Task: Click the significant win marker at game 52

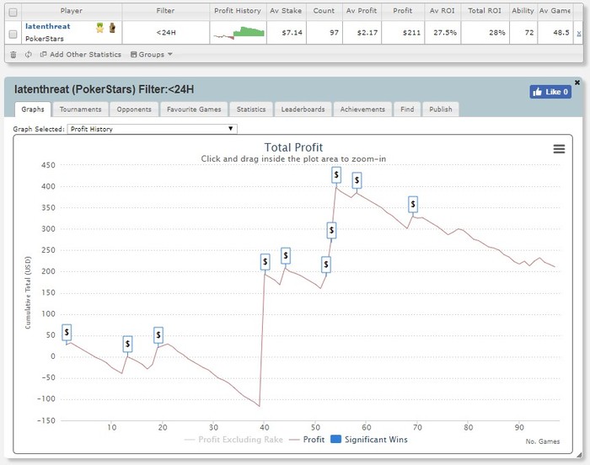Action: click(326, 265)
